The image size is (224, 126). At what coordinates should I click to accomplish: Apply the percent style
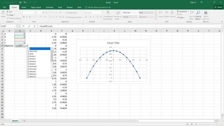pos(90,17)
